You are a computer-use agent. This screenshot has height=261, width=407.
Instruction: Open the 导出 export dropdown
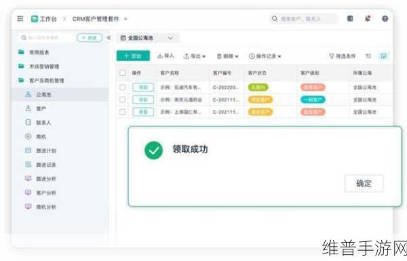(195, 56)
